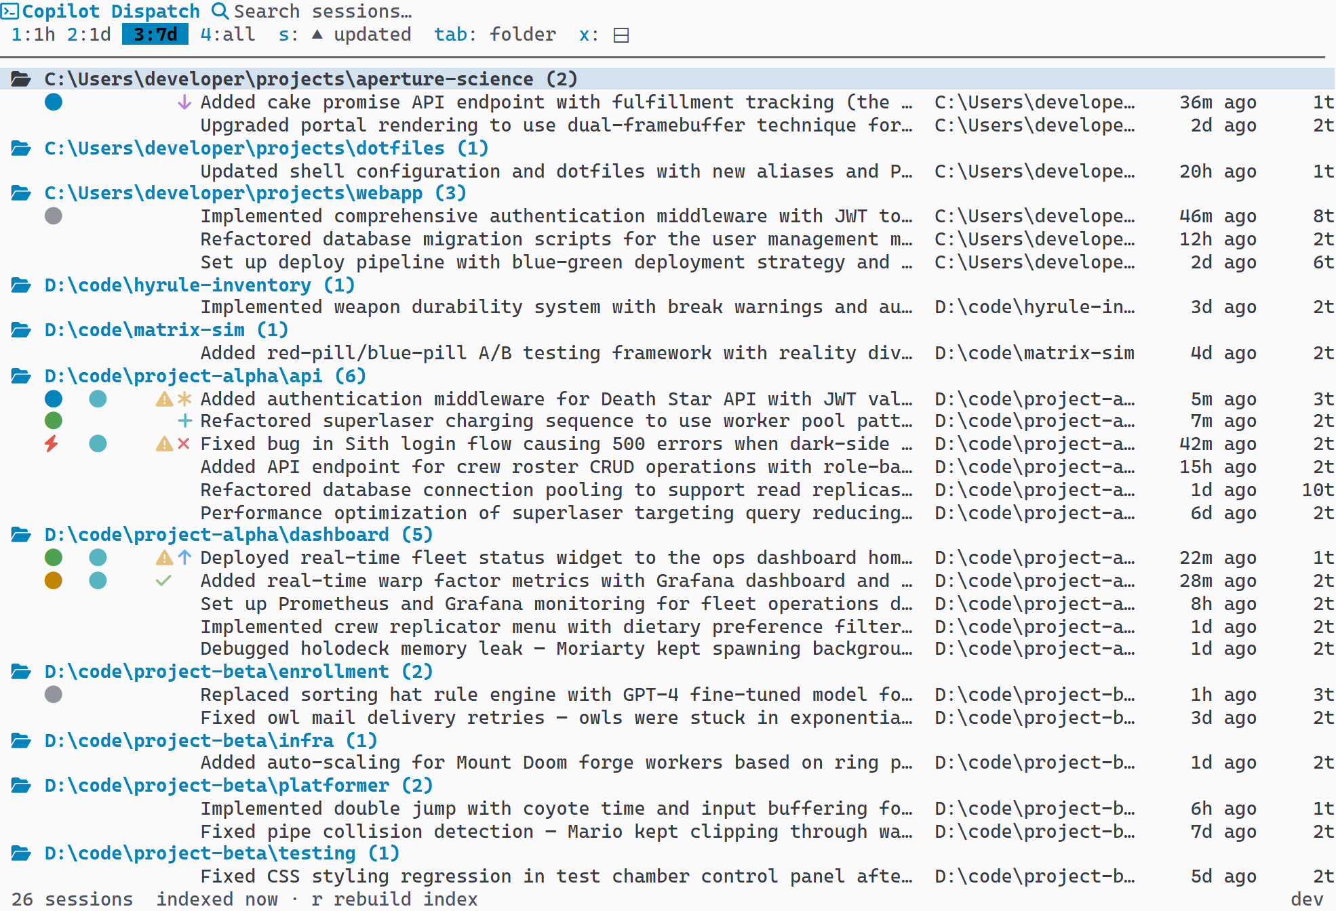This screenshot has height=911, width=1336.
Task: Click gray dot on sorting hat rule engine row
Action: point(54,695)
